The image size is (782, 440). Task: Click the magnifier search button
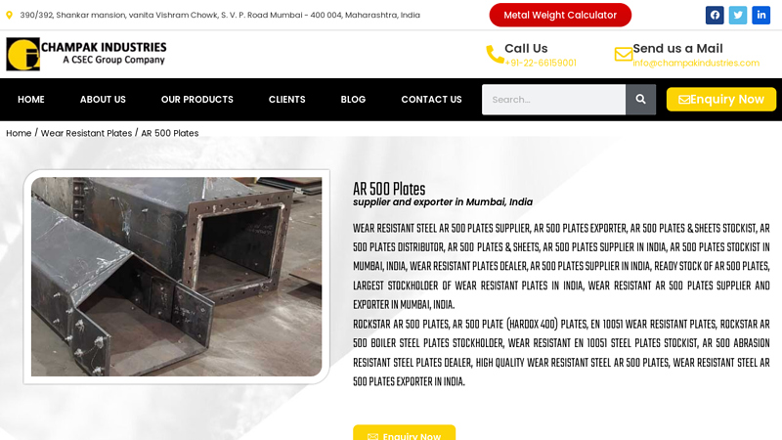[x=641, y=100]
